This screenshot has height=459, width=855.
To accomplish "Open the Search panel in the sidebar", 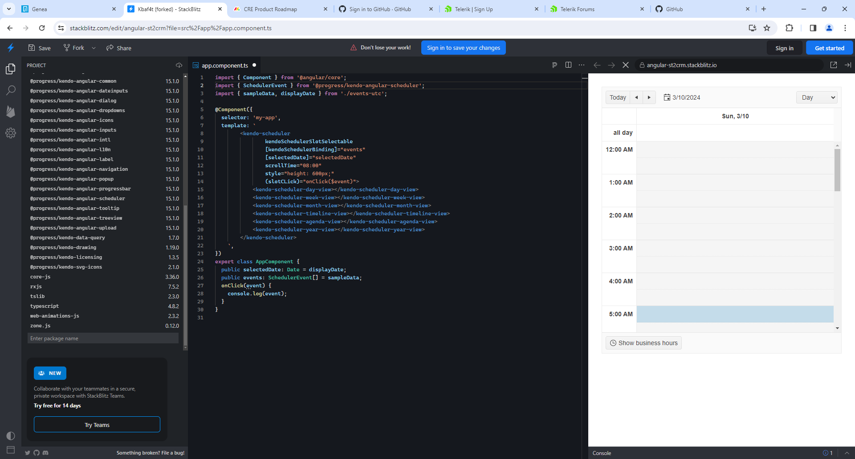I will (11, 90).
